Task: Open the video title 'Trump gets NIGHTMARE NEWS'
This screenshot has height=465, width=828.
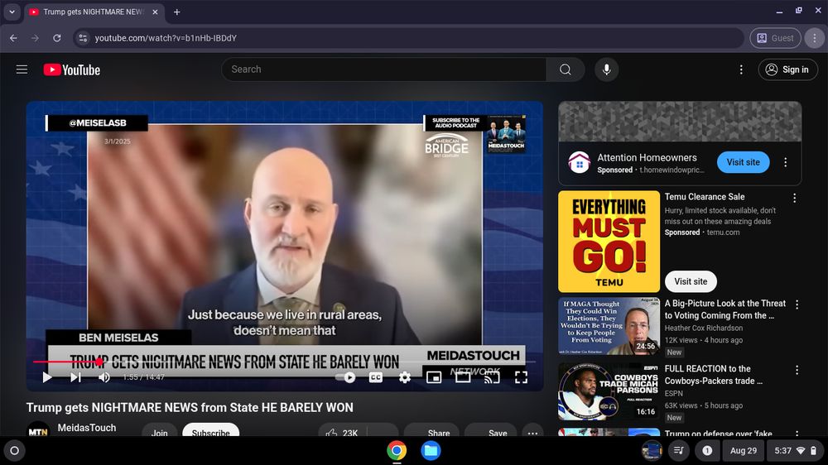Action: (x=190, y=407)
